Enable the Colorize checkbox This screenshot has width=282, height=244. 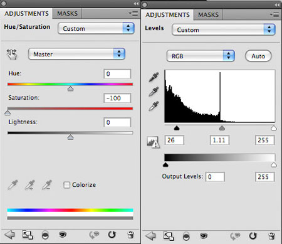(66, 185)
